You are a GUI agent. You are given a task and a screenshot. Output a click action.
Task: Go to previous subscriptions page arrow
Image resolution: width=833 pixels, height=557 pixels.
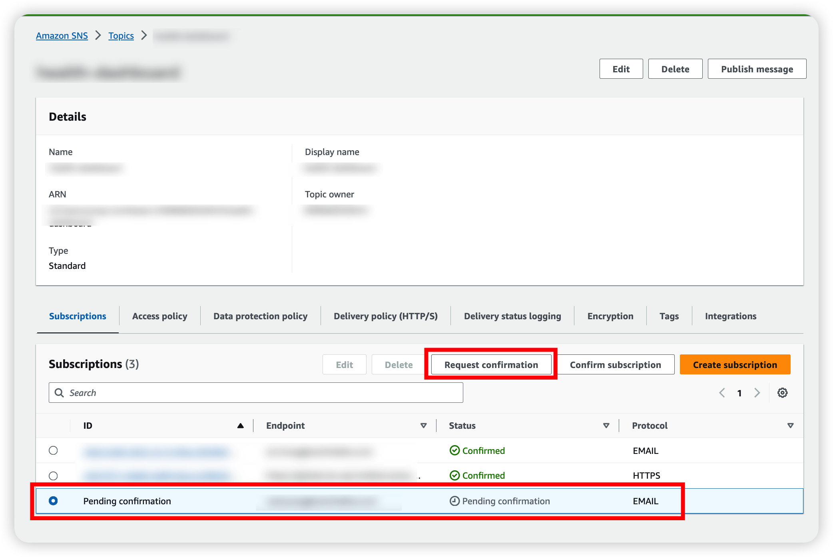point(722,393)
